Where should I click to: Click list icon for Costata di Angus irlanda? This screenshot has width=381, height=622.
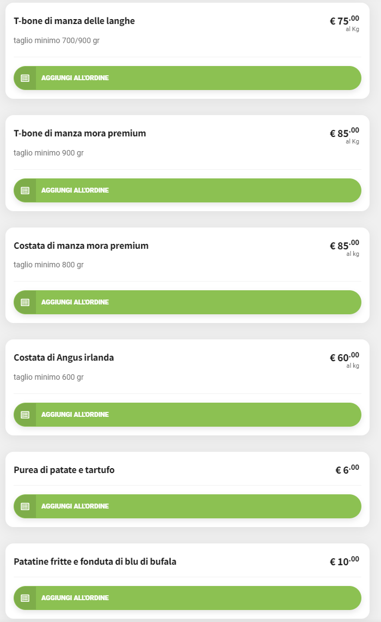coord(25,415)
